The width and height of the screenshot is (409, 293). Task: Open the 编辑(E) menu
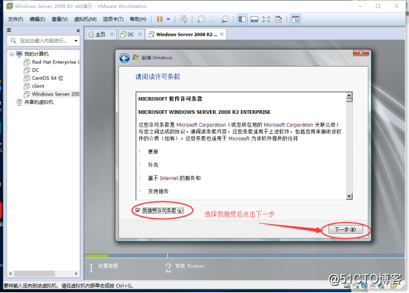click(x=37, y=19)
